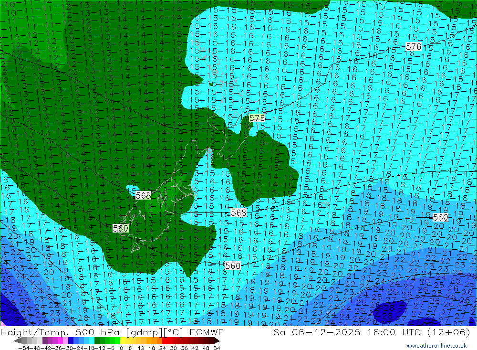Click the legend value 0
The image size is (477, 350).
(x=121, y=348)
